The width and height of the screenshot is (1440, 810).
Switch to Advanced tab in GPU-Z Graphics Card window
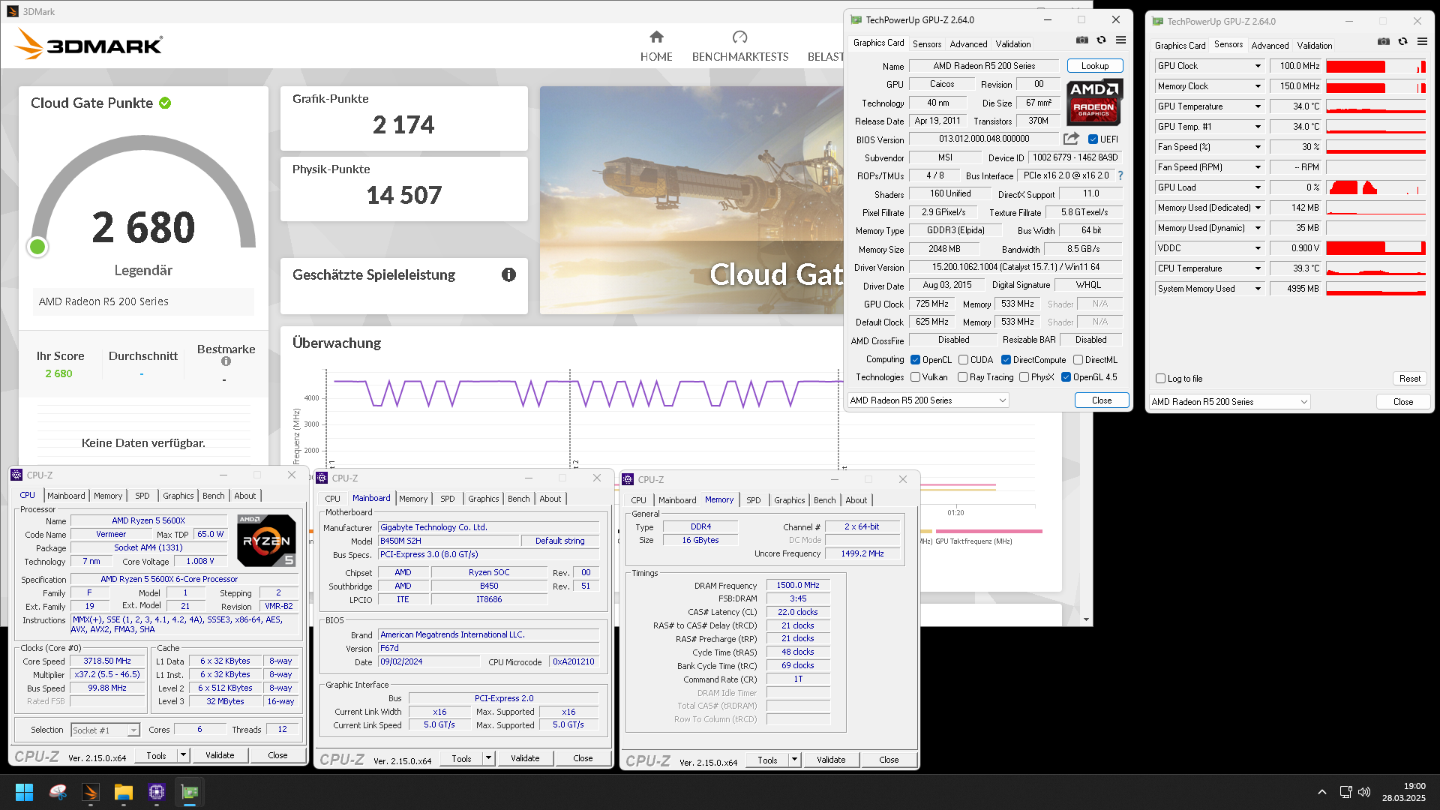(x=968, y=44)
